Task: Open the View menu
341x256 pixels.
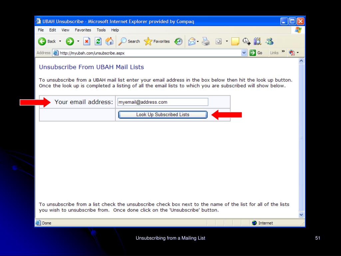Action: coord(65,30)
